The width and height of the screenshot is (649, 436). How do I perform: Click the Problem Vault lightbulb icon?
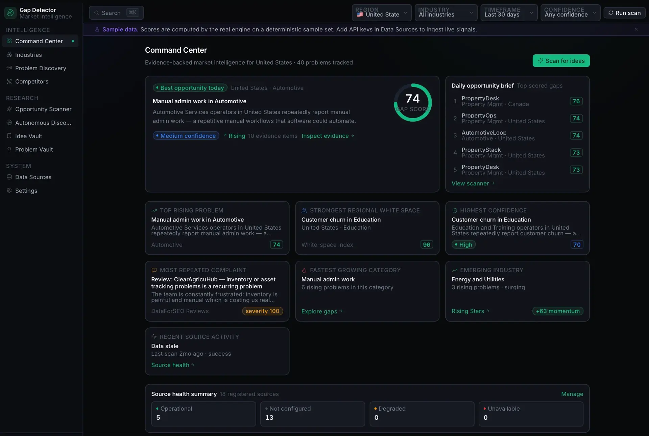pyautogui.click(x=9, y=149)
